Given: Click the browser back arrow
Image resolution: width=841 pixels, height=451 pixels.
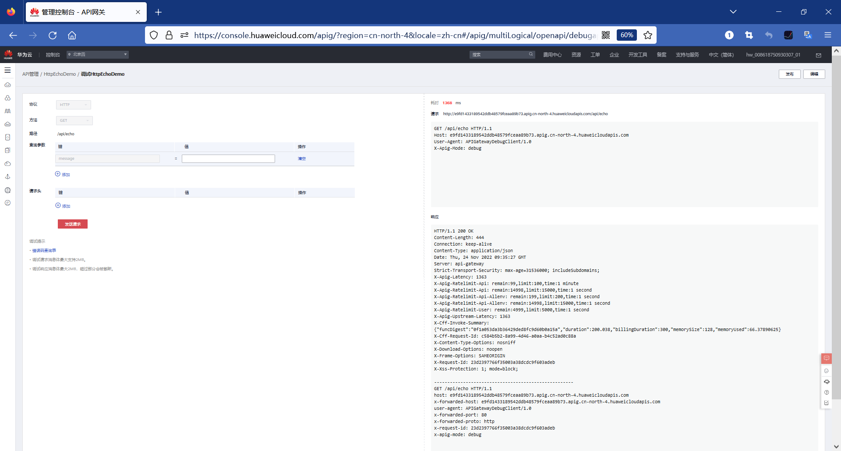Looking at the screenshot, I should (13, 35).
